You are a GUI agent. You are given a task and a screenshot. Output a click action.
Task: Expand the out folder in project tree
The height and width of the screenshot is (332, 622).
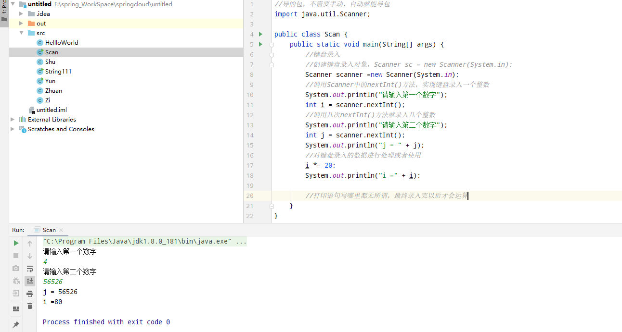point(21,24)
